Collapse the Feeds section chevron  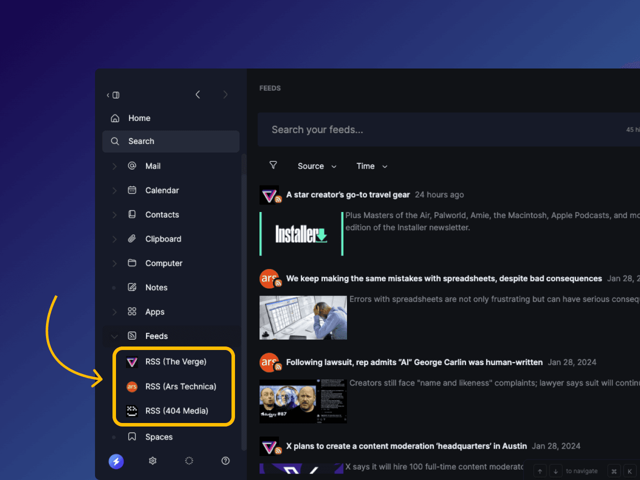click(114, 336)
